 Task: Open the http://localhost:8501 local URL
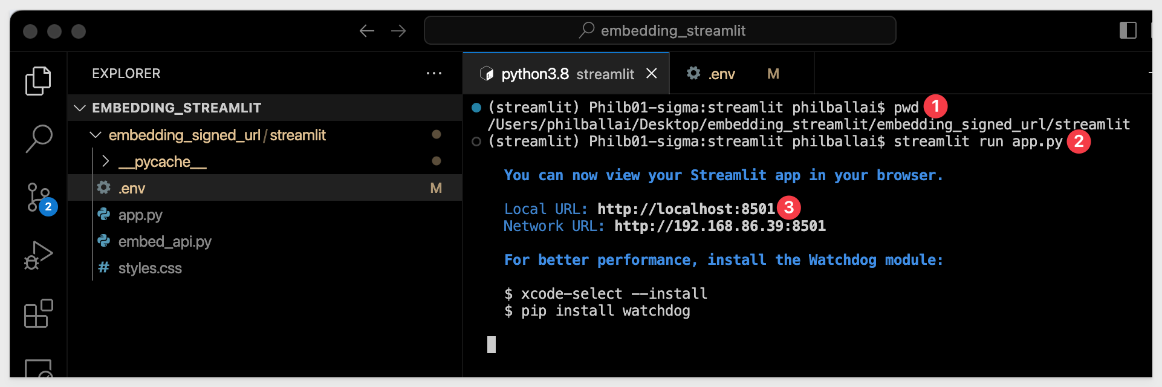coord(686,209)
